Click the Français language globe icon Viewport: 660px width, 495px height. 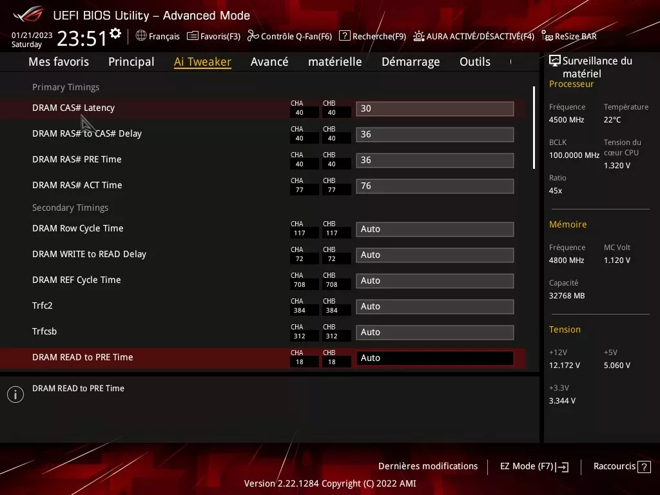click(141, 36)
